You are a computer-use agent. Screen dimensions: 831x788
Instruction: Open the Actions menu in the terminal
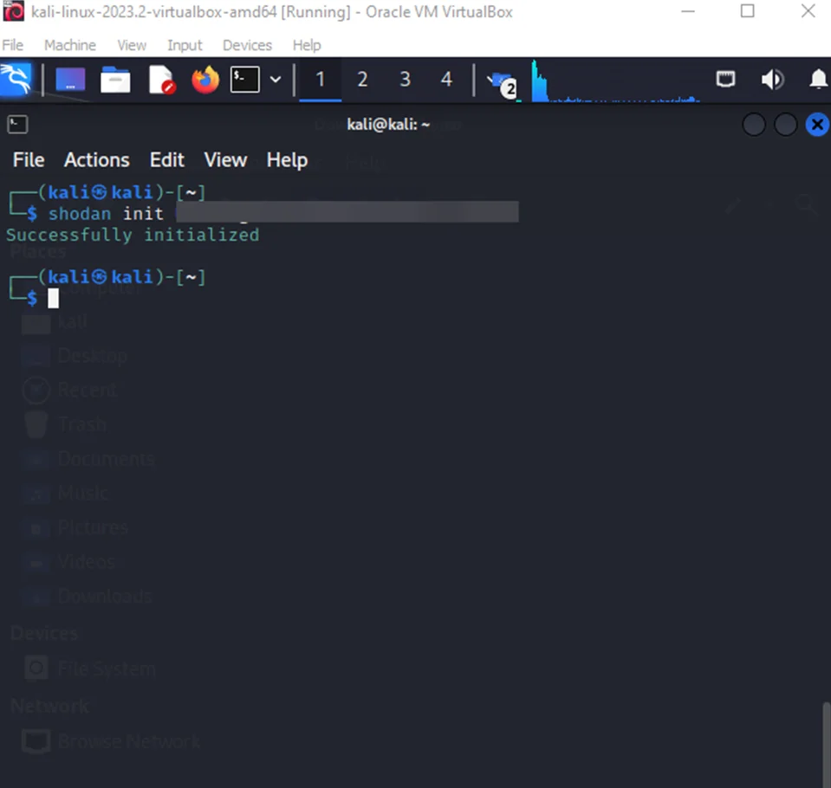(96, 160)
